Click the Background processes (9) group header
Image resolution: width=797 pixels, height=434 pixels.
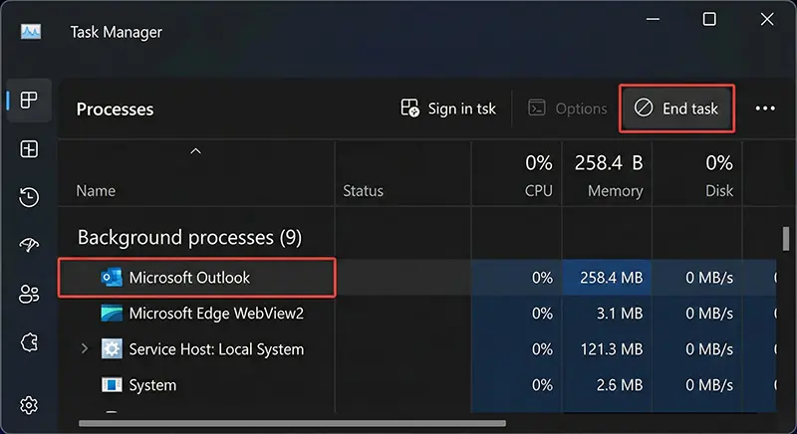[x=189, y=237]
